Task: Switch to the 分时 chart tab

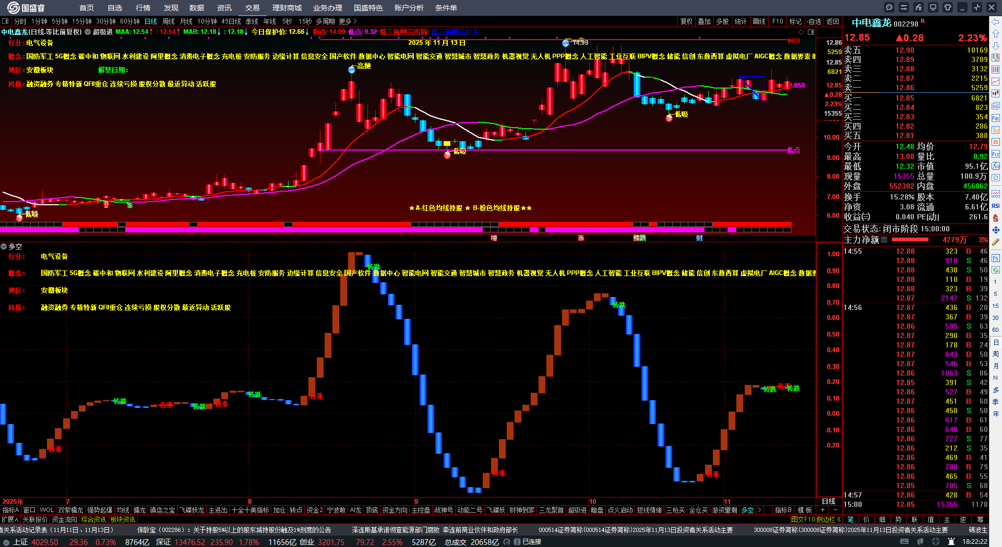Action: click(20, 21)
